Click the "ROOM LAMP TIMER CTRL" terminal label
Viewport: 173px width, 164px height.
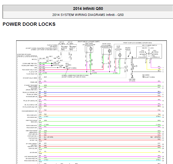[x=29, y=66]
